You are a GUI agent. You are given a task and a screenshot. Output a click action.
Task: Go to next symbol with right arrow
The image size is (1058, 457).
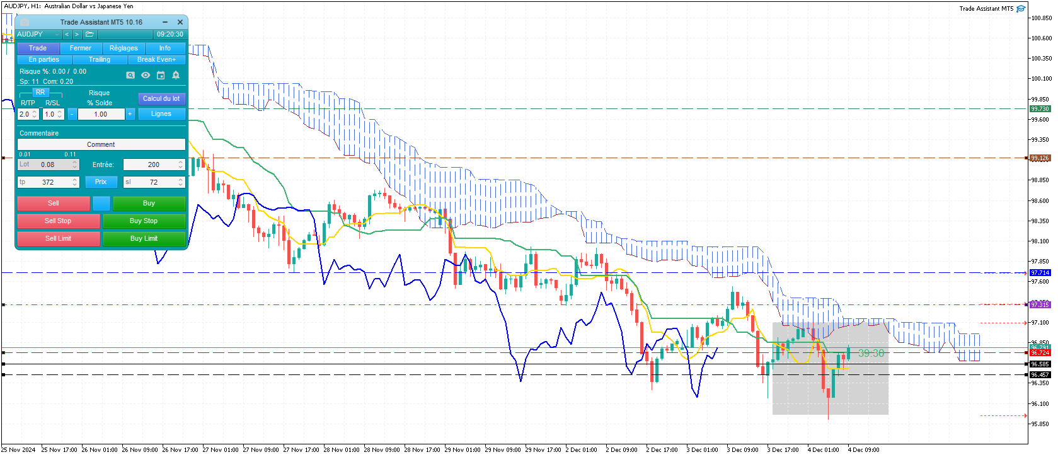(x=77, y=35)
